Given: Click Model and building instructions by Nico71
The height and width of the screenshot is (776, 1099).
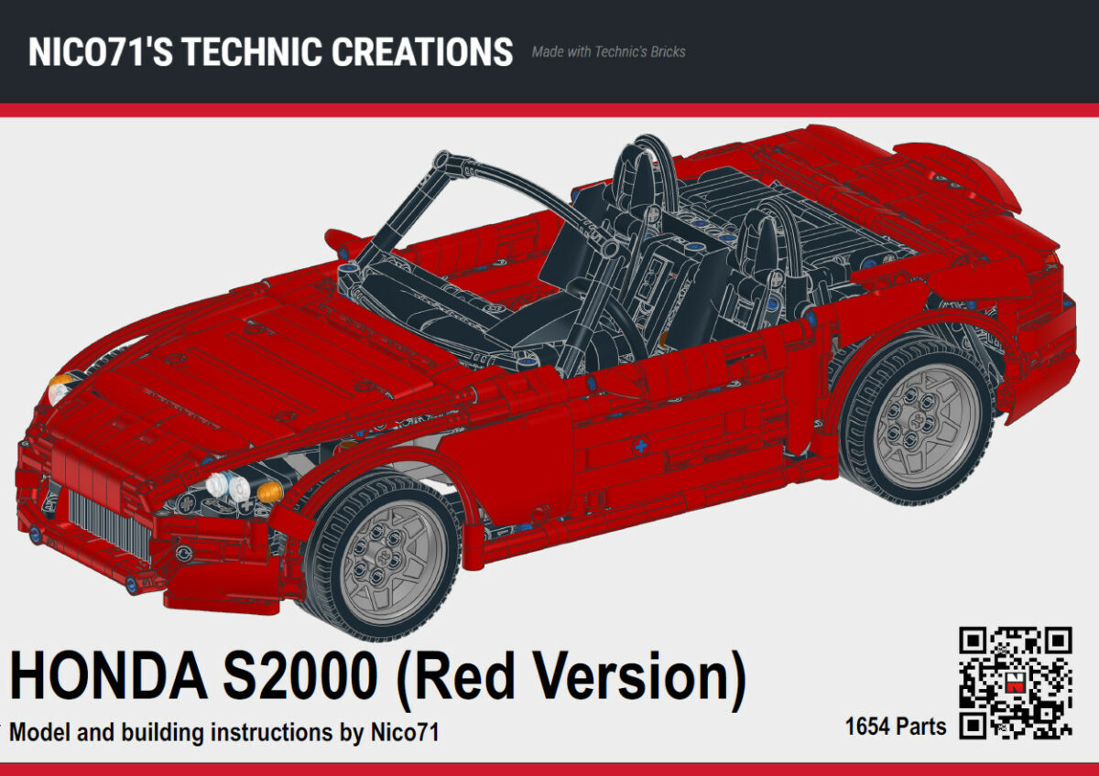Looking at the screenshot, I should (224, 730).
